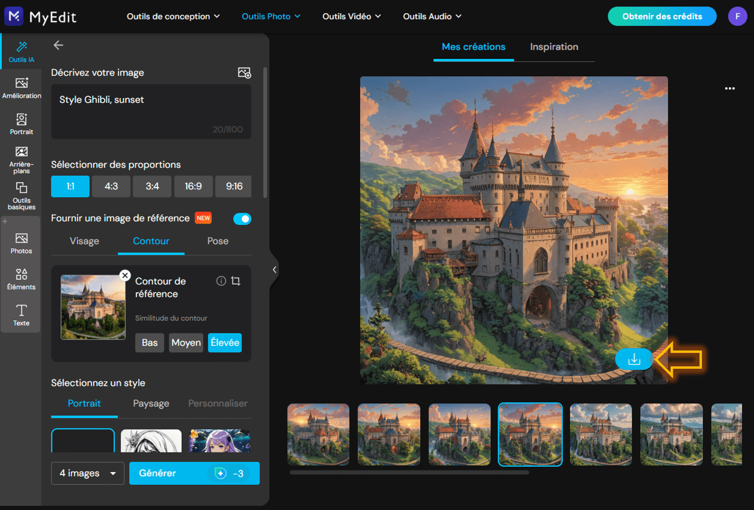Open the user profile avatar F
754x510 pixels.
click(737, 16)
